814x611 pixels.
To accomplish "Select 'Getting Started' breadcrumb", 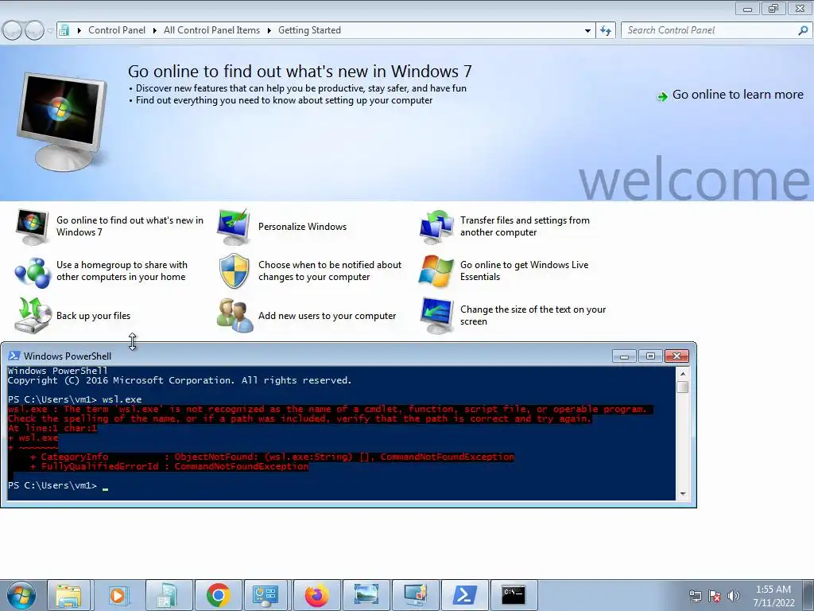I will [309, 30].
